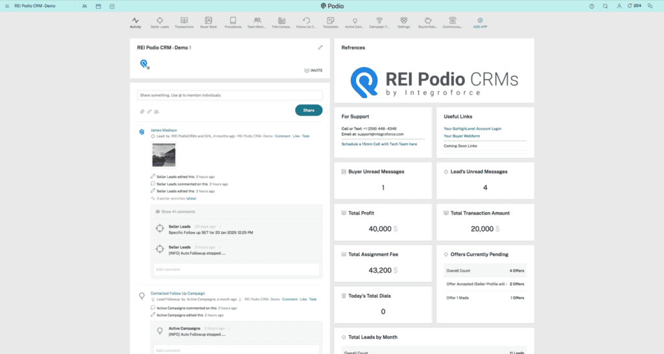Open the James Madison lead
This screenshot has height=354, width=664.
click(x=164, y=130)
